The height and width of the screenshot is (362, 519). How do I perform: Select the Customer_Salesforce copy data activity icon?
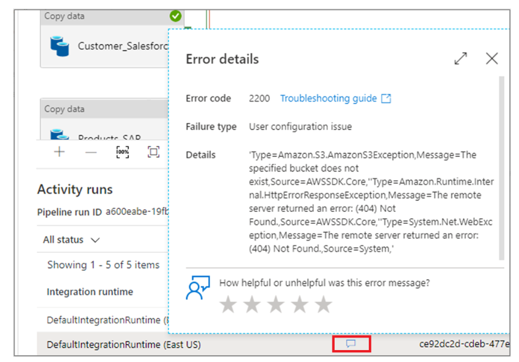[59, 45]
